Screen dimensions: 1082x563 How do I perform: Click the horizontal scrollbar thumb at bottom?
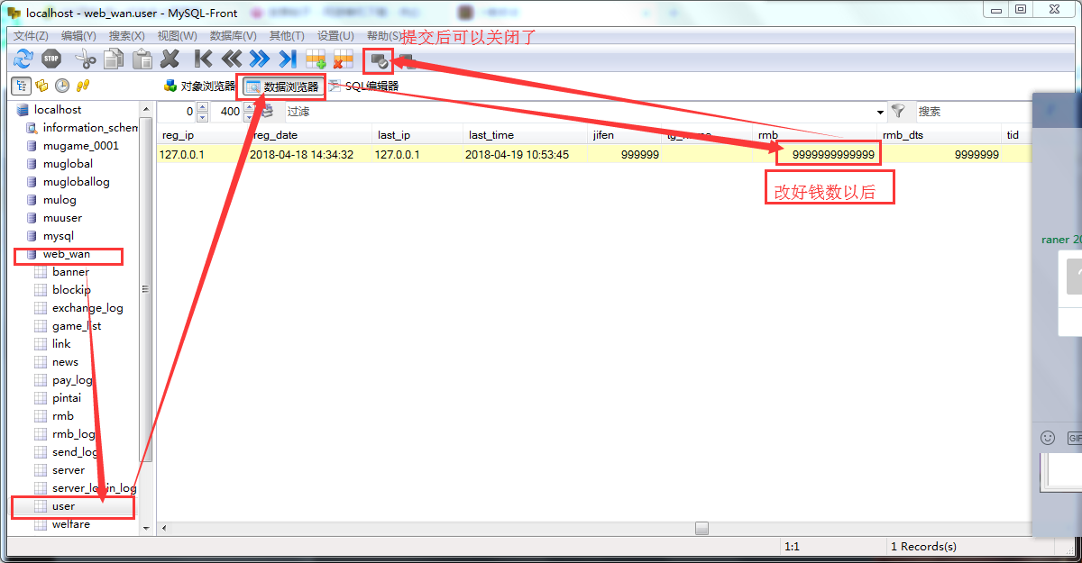pyautogui.click(x=702, y=529)
